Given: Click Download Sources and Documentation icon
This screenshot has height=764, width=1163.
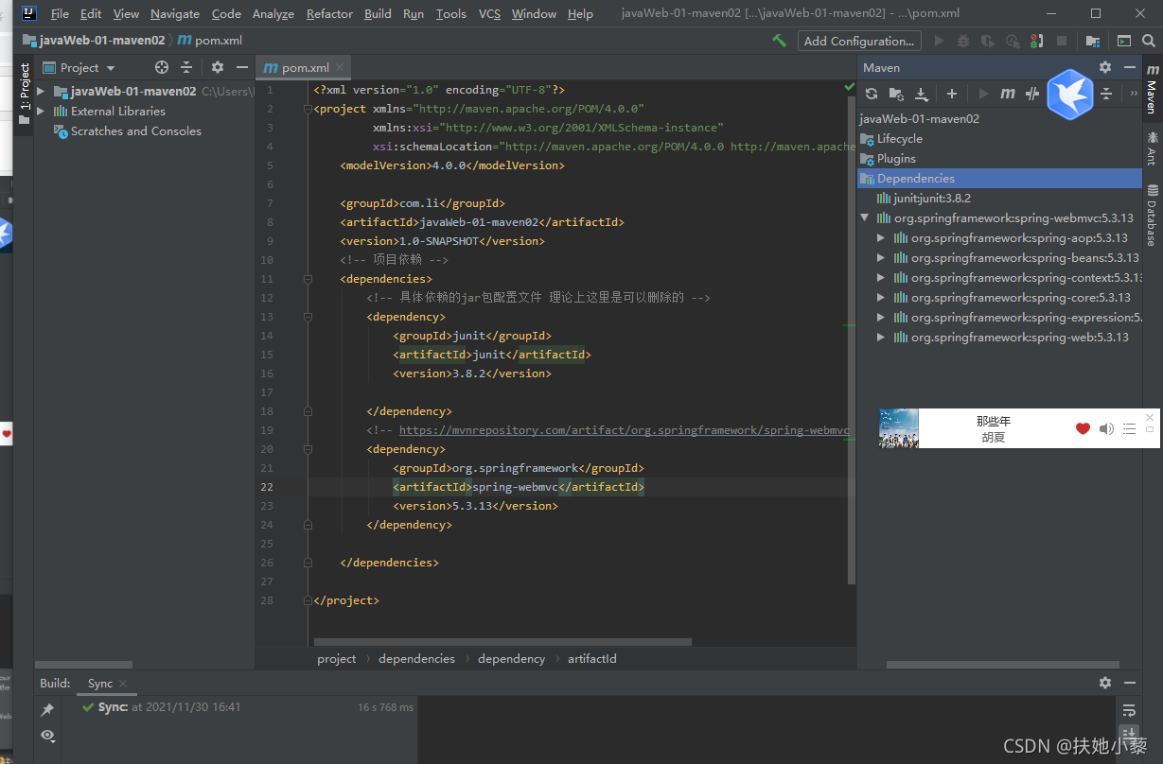Looking at the screenshot, I should point(921,94).
